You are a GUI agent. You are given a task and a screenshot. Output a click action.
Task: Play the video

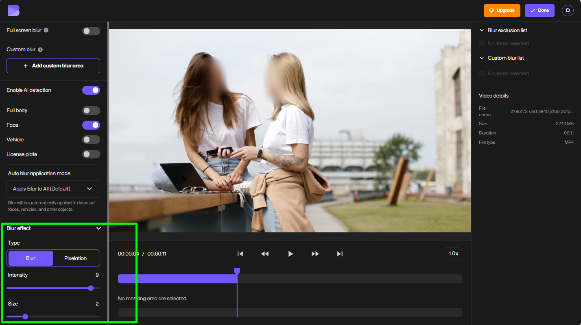pos(290,253)
